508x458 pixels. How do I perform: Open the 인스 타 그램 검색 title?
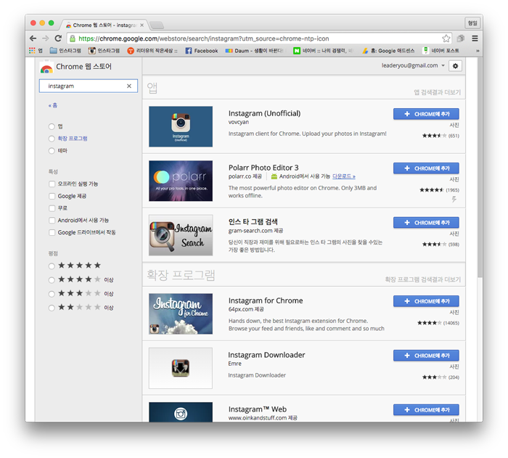[253, 221]
